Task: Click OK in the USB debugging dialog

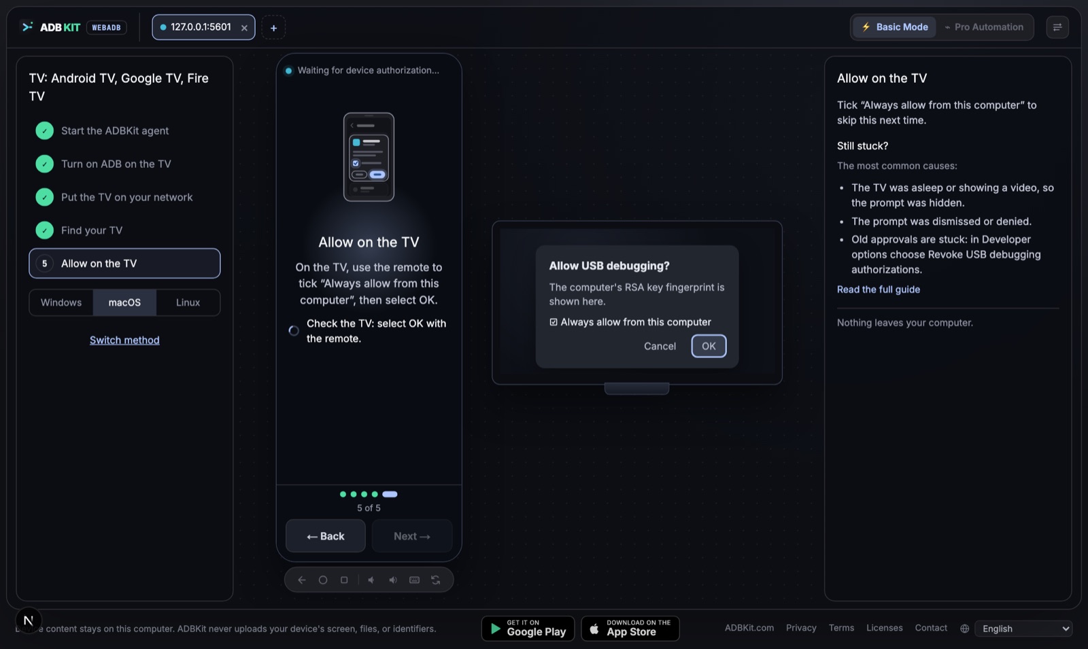Action: 709,346
